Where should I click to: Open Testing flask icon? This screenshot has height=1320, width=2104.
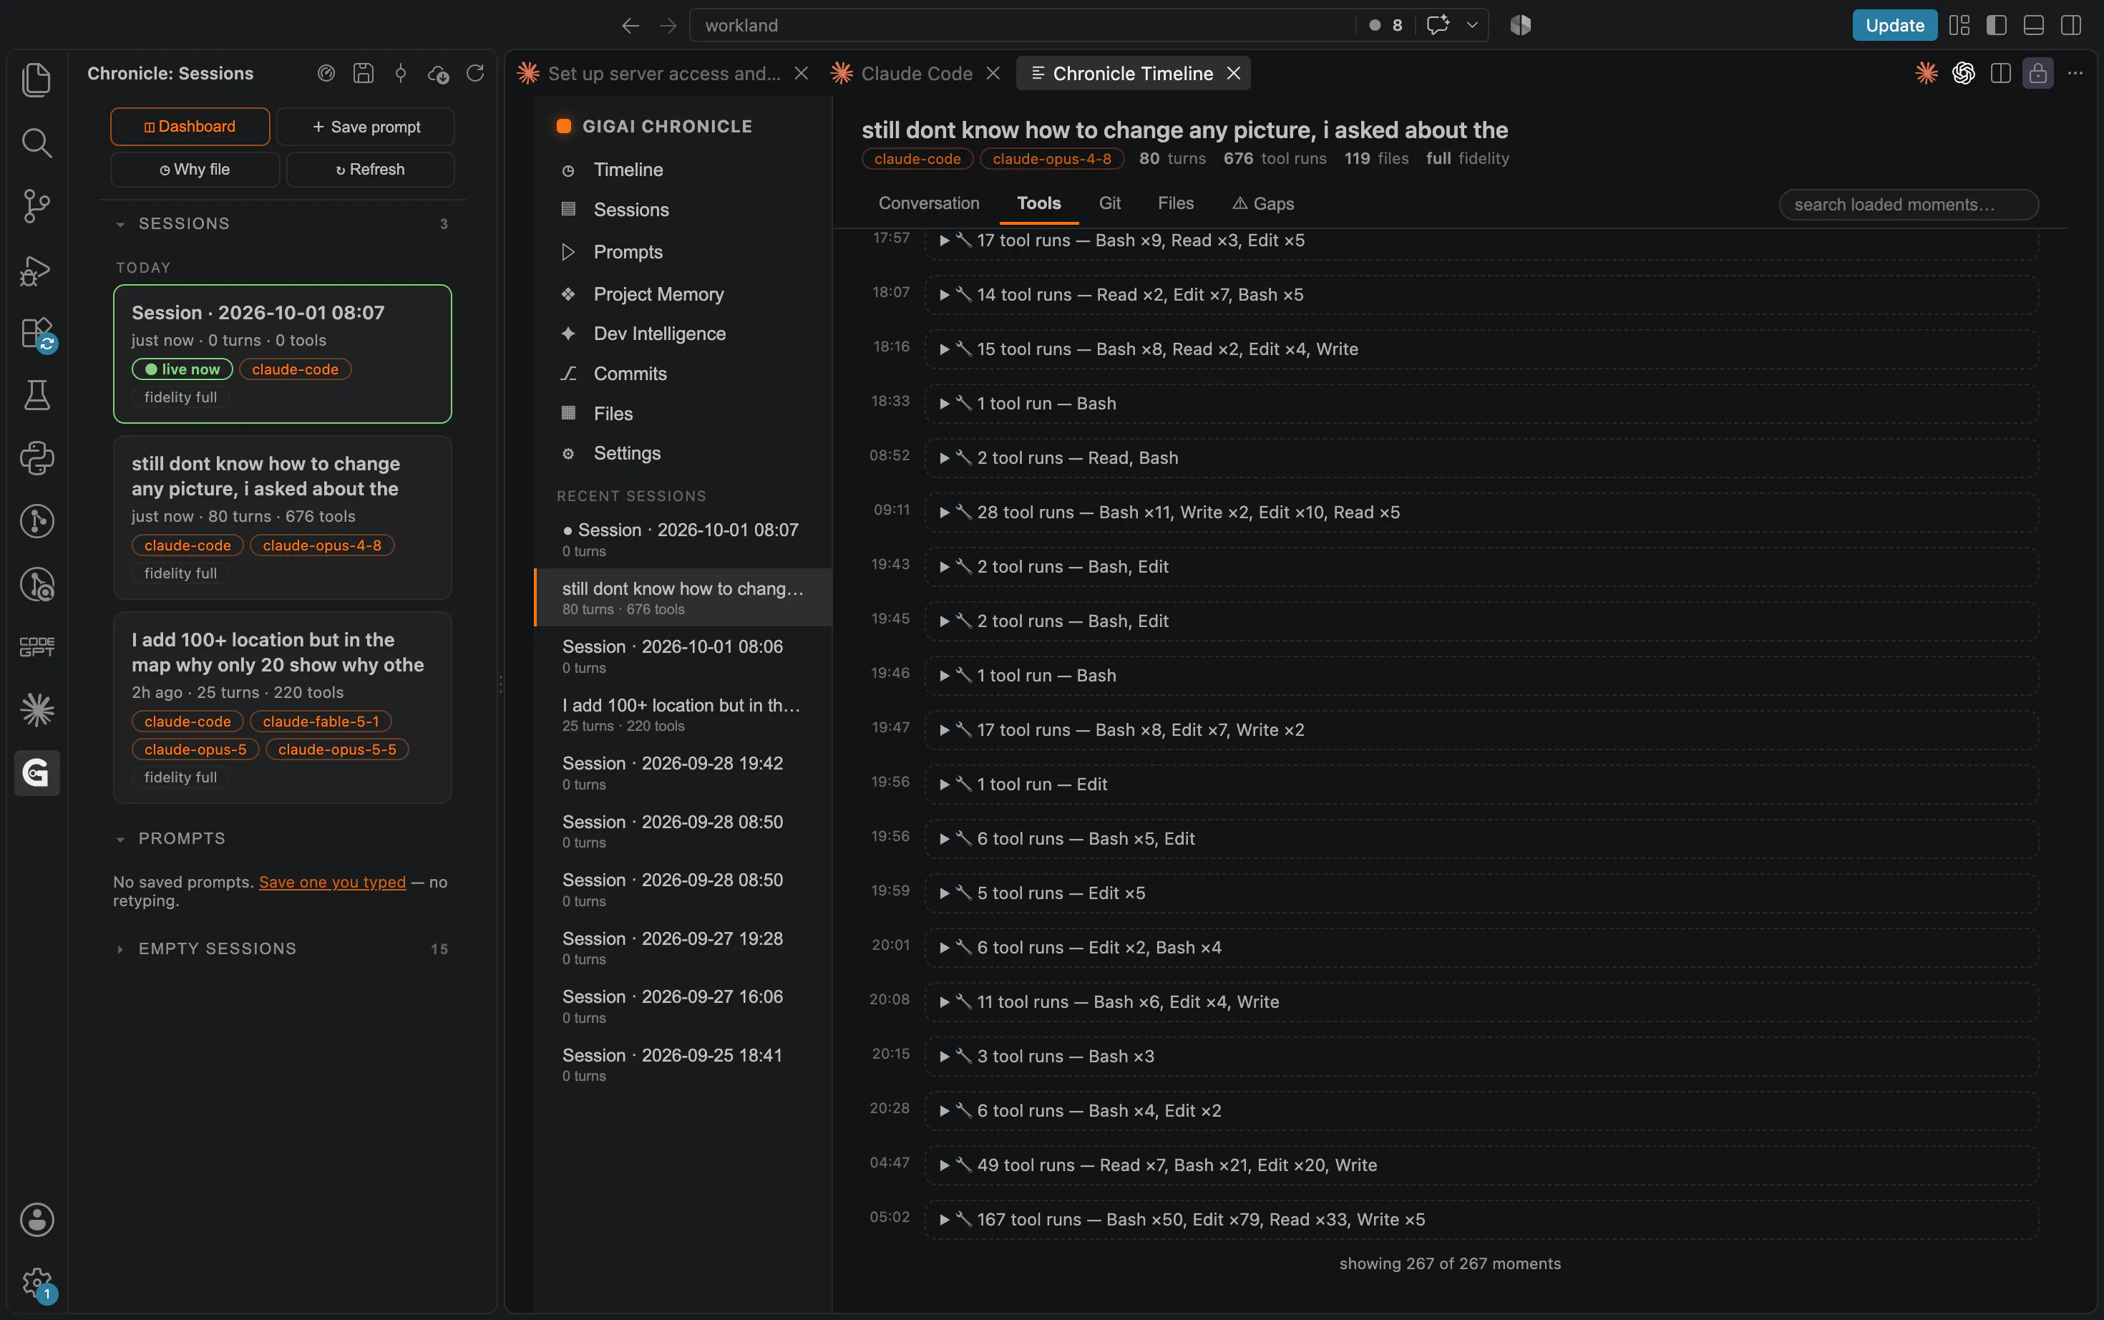(x=36, y=395)
